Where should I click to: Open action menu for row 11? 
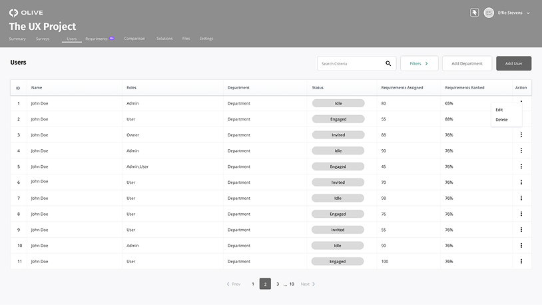pos(521,261)
